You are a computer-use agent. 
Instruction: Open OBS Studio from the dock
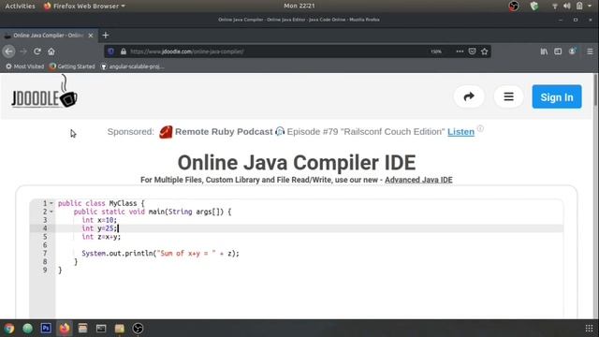(138, 329)
